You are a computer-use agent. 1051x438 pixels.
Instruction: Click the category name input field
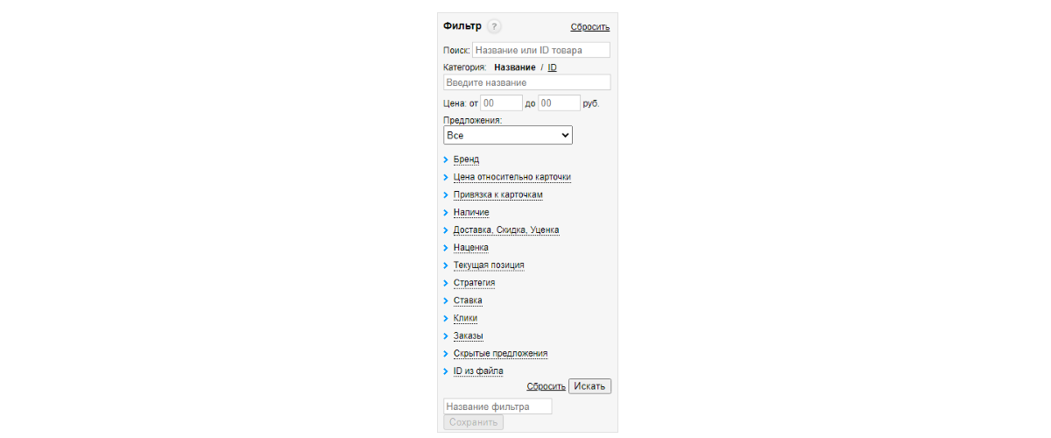(526, 82)
